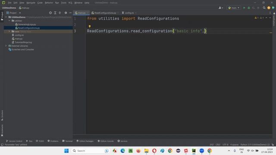Click Run with Coverage icon
Viewport: 276px width, 155px height.
coord(254,8)
